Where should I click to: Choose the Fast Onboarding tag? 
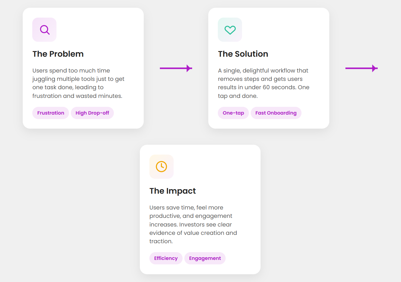pyautogui.click(x=276, y=113)
